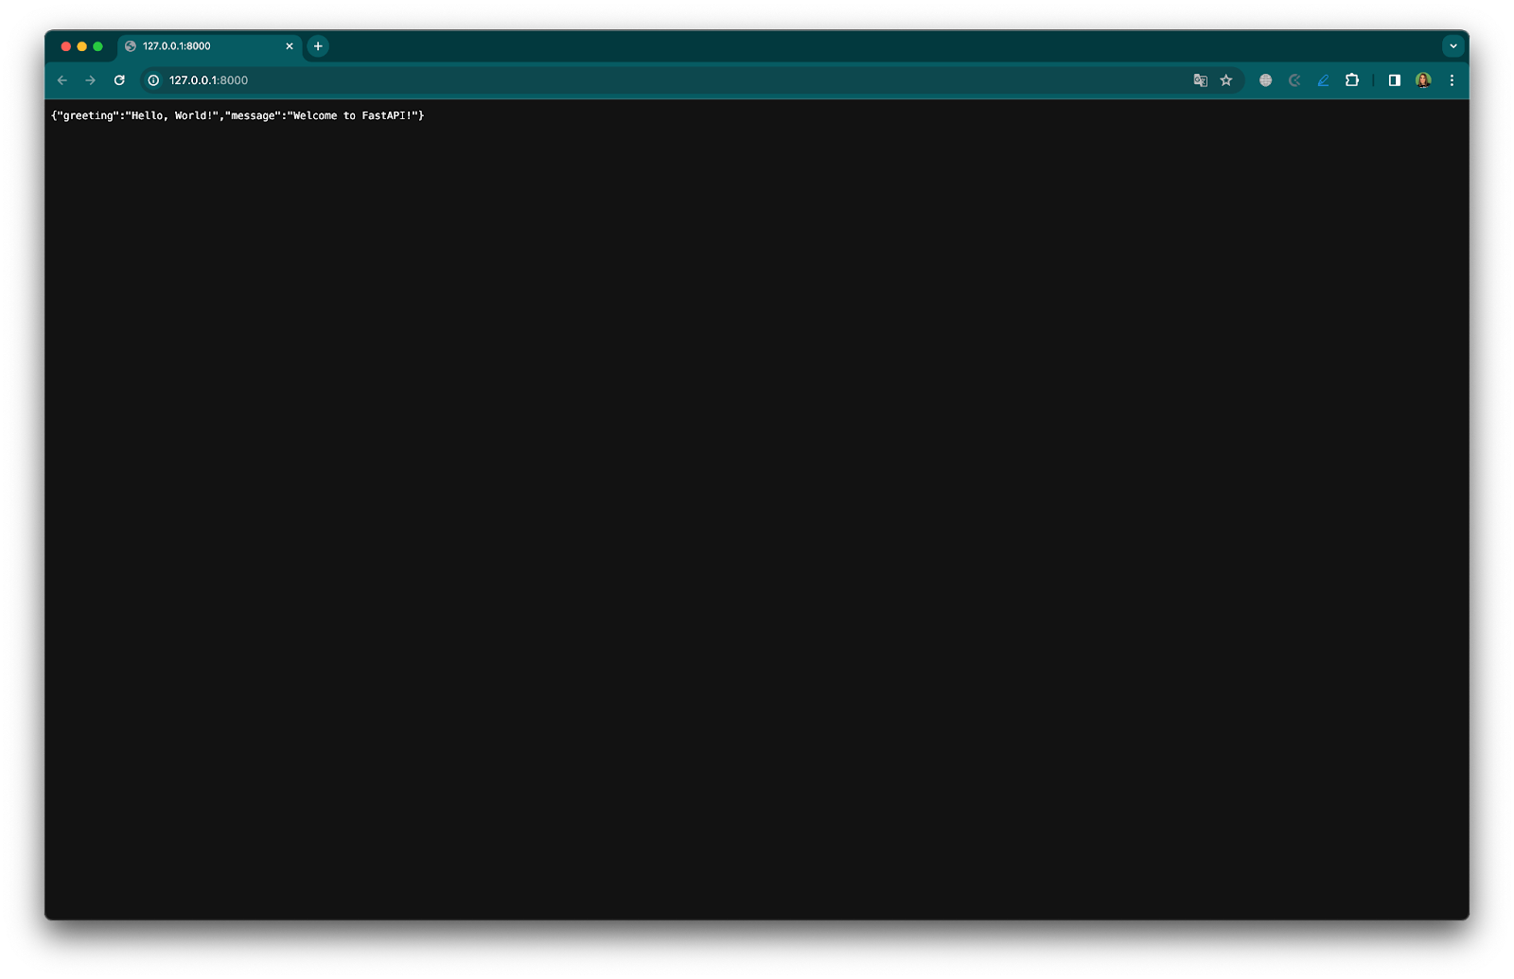Expand the tab search dropdown arrow
1514x979 pixels.
pyautogui.click(x=1453, y=45)
